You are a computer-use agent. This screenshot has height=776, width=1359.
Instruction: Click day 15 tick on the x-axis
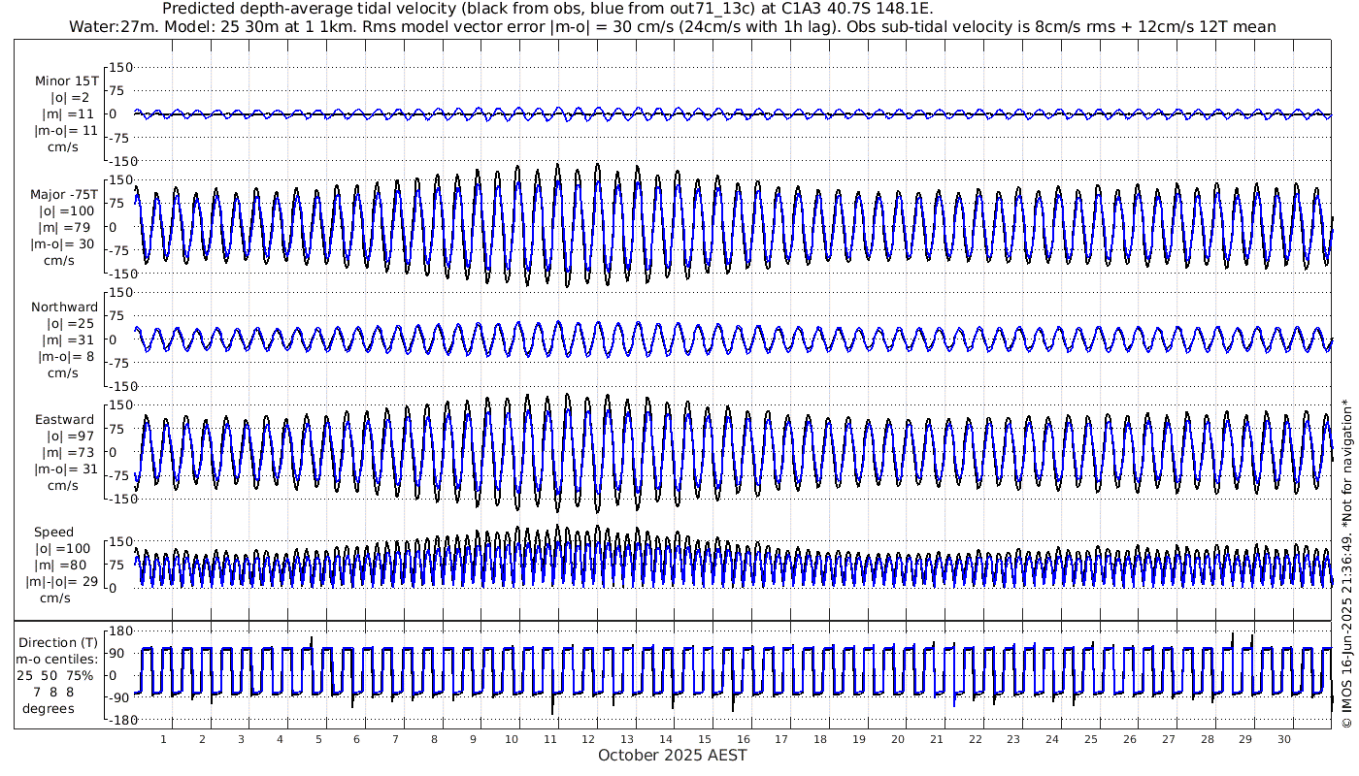(704, 739)
